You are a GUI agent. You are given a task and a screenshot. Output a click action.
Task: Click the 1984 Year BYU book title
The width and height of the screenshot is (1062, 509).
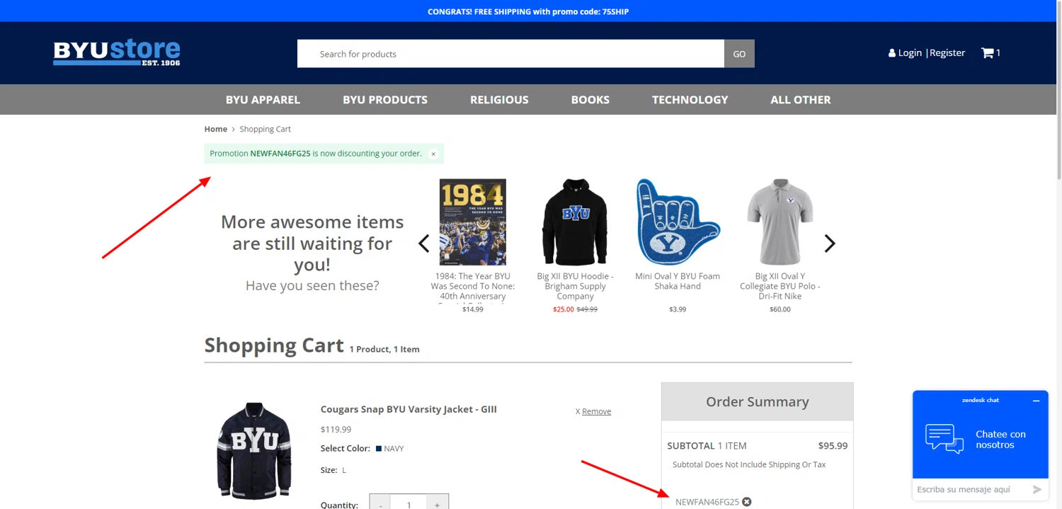tap(472, 287)
